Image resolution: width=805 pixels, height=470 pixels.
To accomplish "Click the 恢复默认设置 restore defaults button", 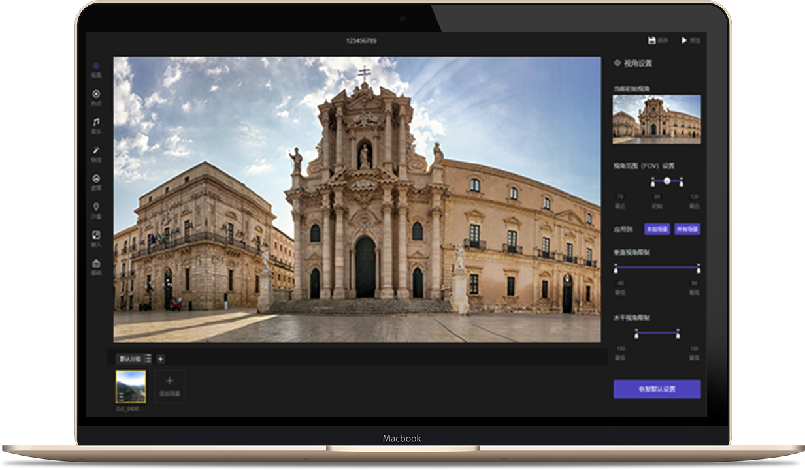I will [x=657, y=389].
